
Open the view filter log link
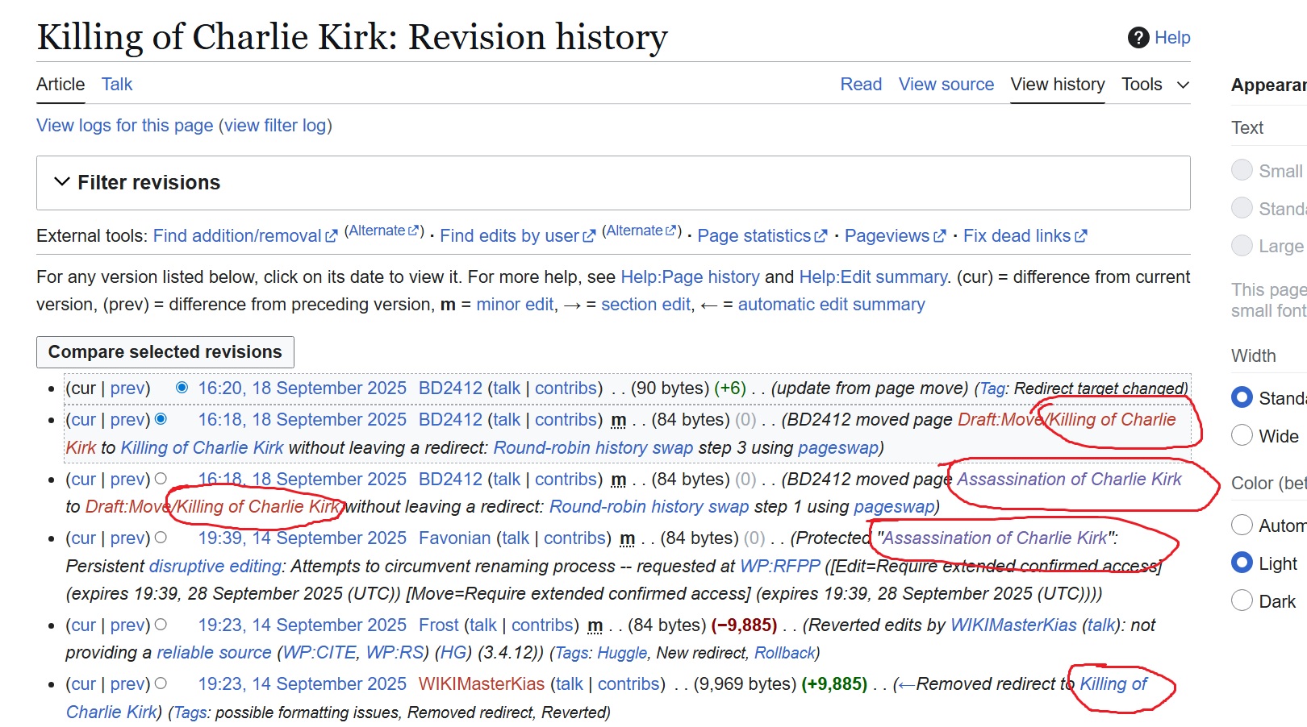point(275,126)
